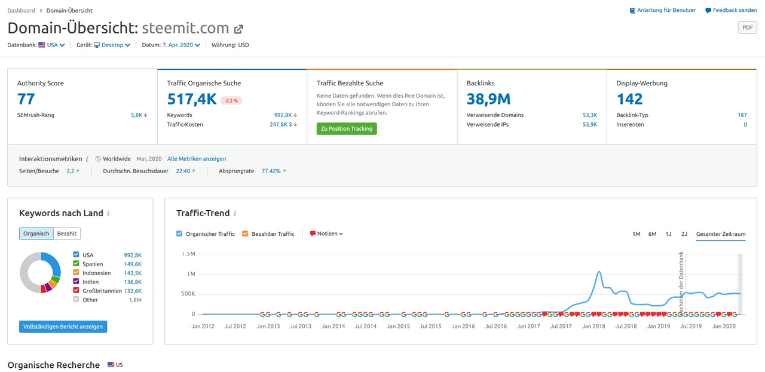
Task: Select the 6M time range
Action: [653, 234]
